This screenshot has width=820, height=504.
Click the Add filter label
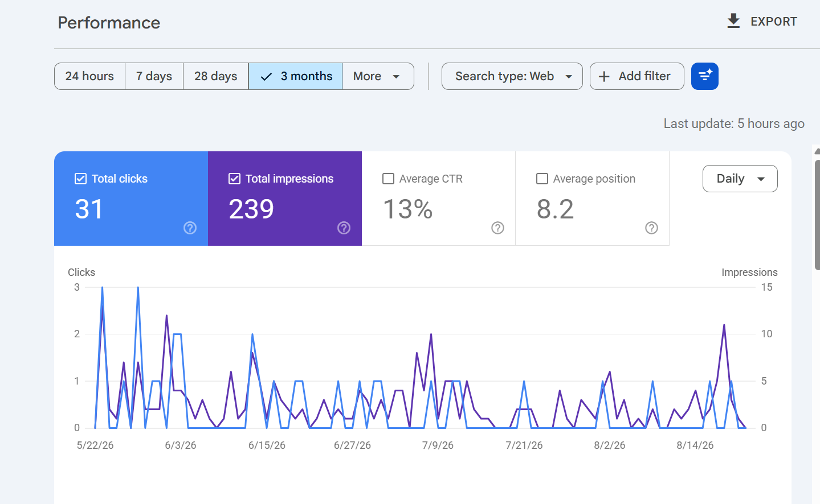coord(644,76)
